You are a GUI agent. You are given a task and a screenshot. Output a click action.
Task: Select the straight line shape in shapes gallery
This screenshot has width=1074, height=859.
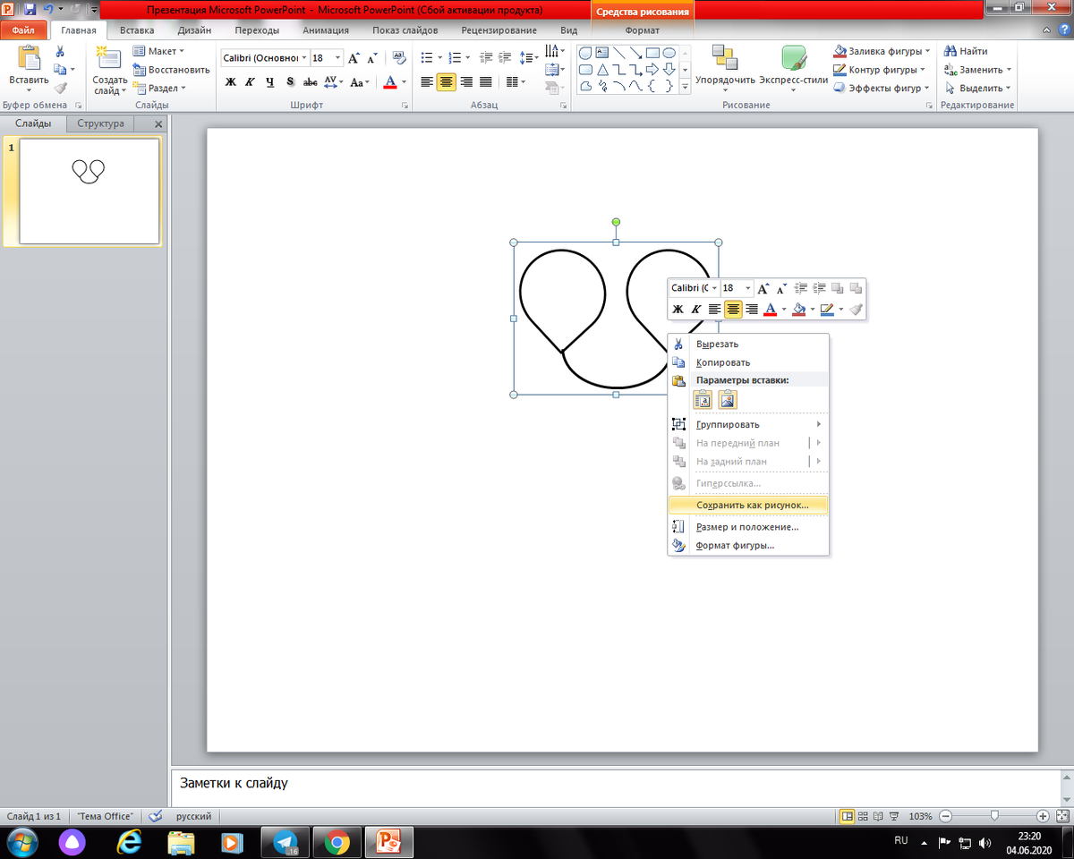[x=619, y=52]
